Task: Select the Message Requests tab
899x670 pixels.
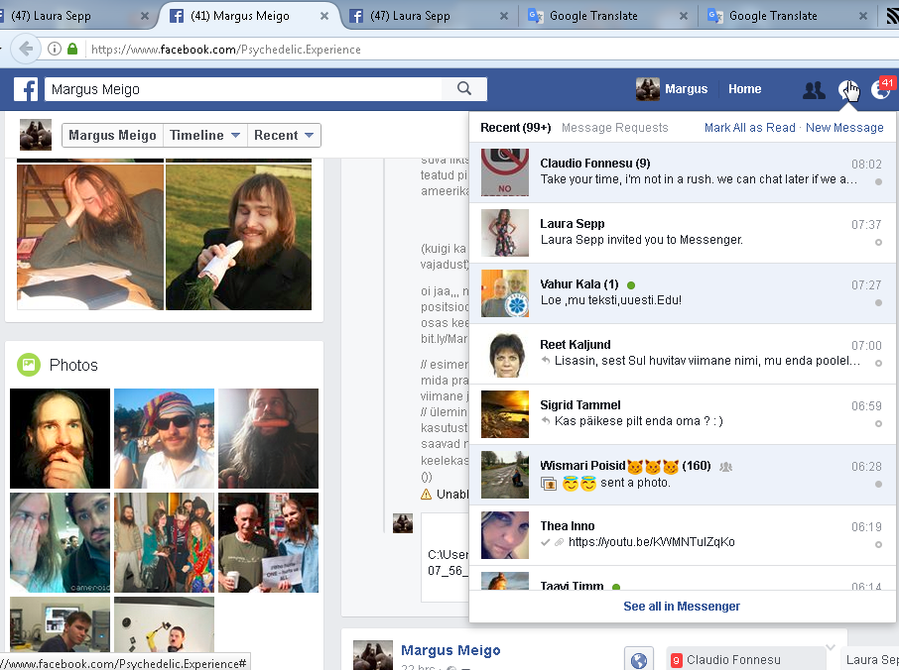Action: [x=614, y=128]
